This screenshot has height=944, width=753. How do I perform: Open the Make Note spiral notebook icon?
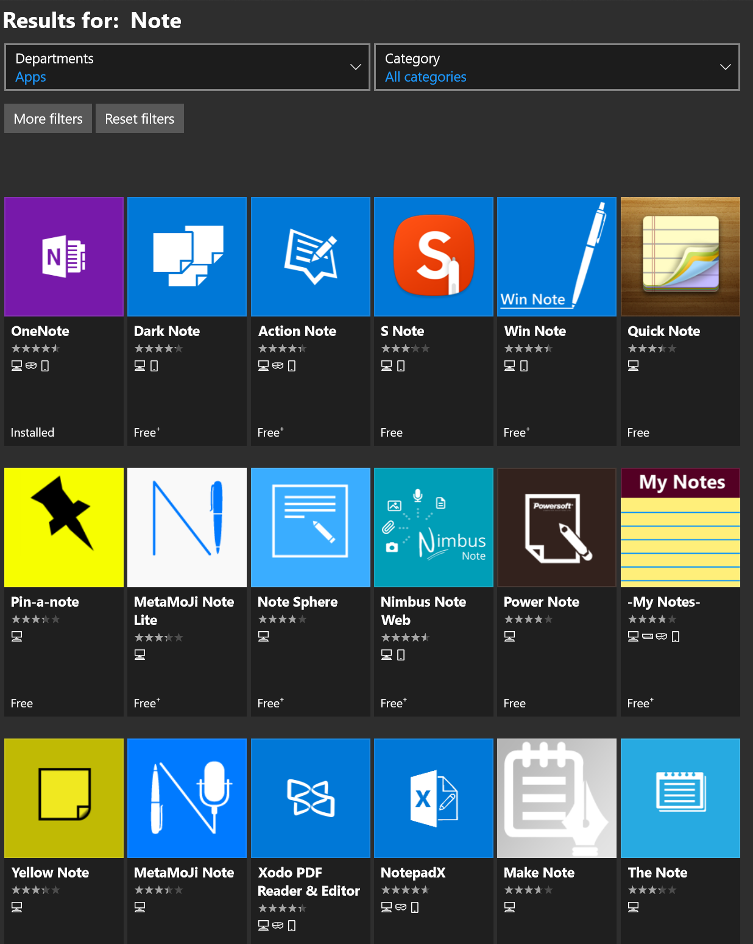(556, 798)
